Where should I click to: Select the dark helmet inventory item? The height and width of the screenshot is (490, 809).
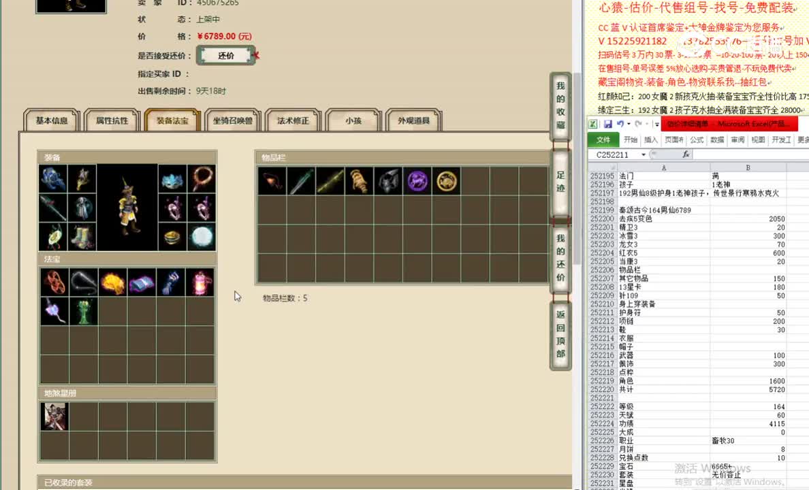(388, 181)
